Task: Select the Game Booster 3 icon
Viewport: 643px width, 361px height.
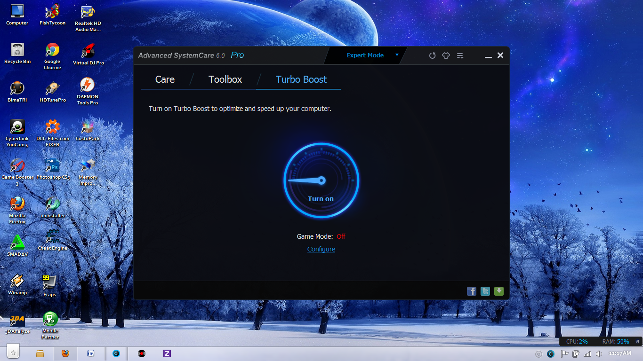Action: (x=17, y=172)
